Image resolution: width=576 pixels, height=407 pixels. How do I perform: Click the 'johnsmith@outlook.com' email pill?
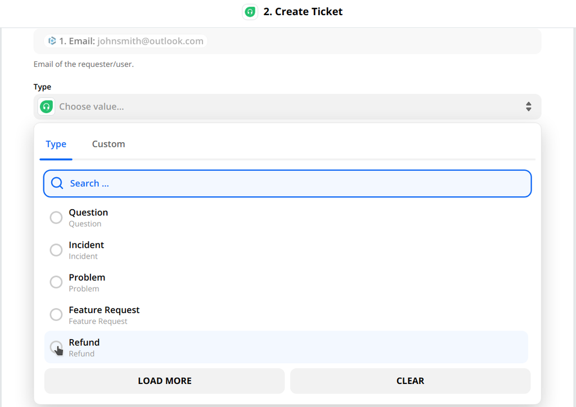[x=125, y=40]
